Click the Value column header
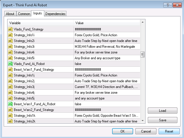This screenshot has height=138, width=184. (107, 23)
